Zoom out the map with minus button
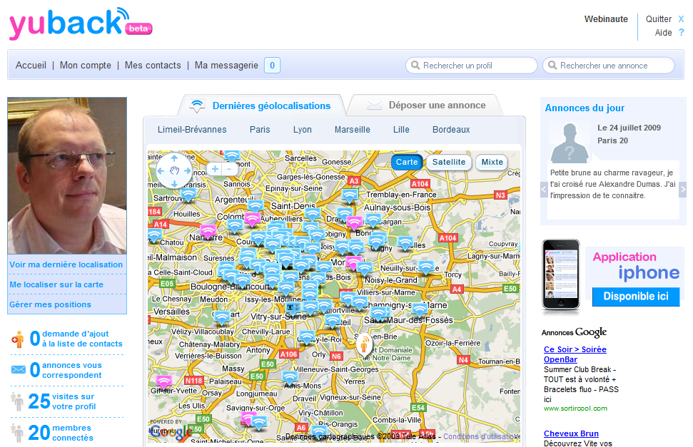Viewport: 693px width, 447px height. point(229,169)
